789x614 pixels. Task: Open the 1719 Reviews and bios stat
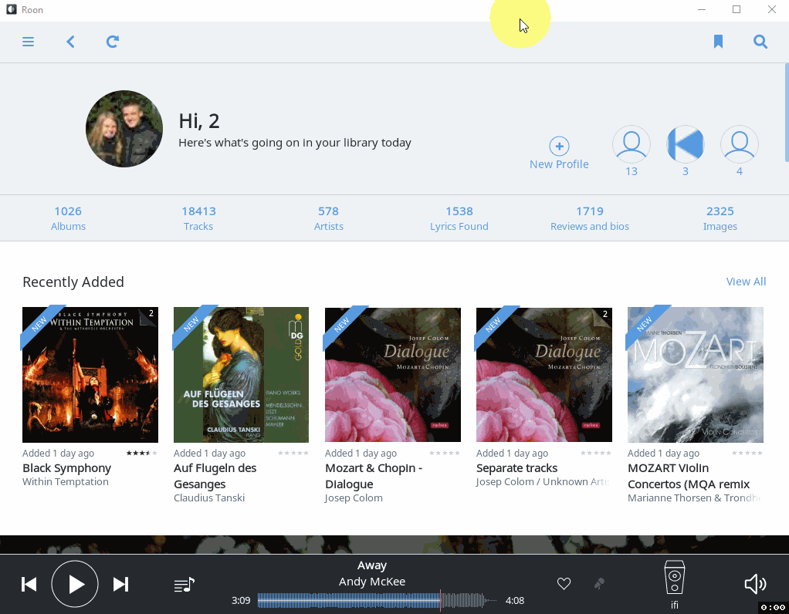point(590,218)
